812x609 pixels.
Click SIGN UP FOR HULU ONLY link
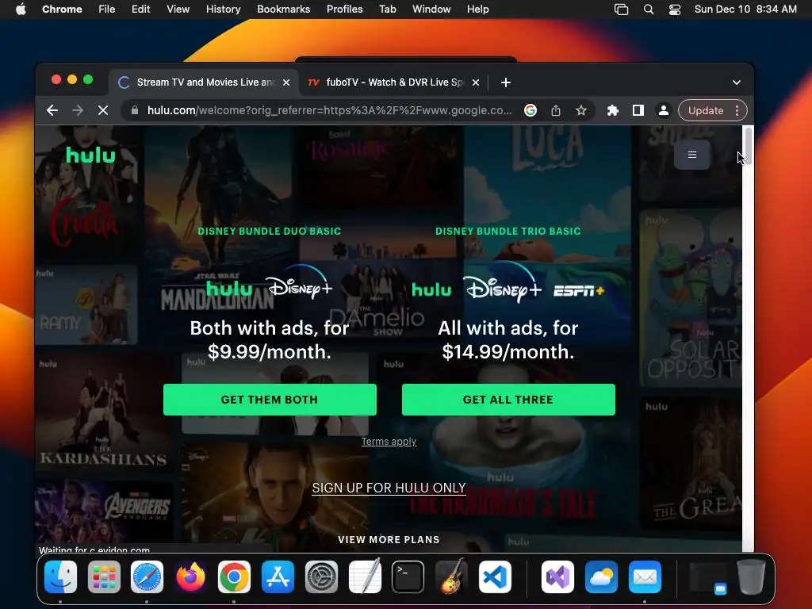pyautogui.click(x=389, y=488)
